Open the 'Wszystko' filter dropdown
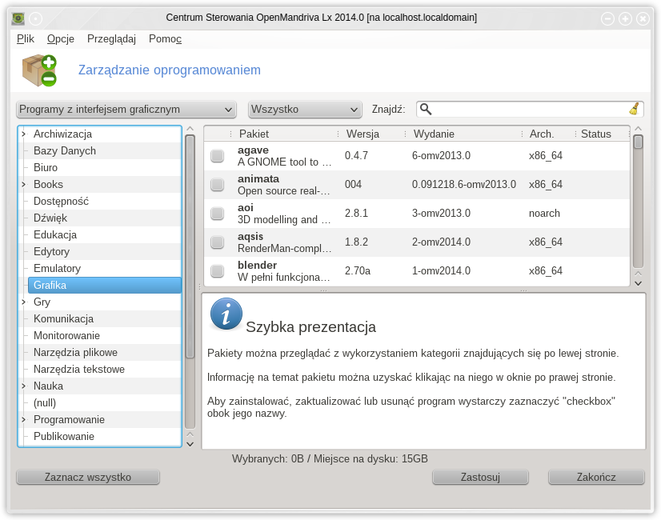 305,110
